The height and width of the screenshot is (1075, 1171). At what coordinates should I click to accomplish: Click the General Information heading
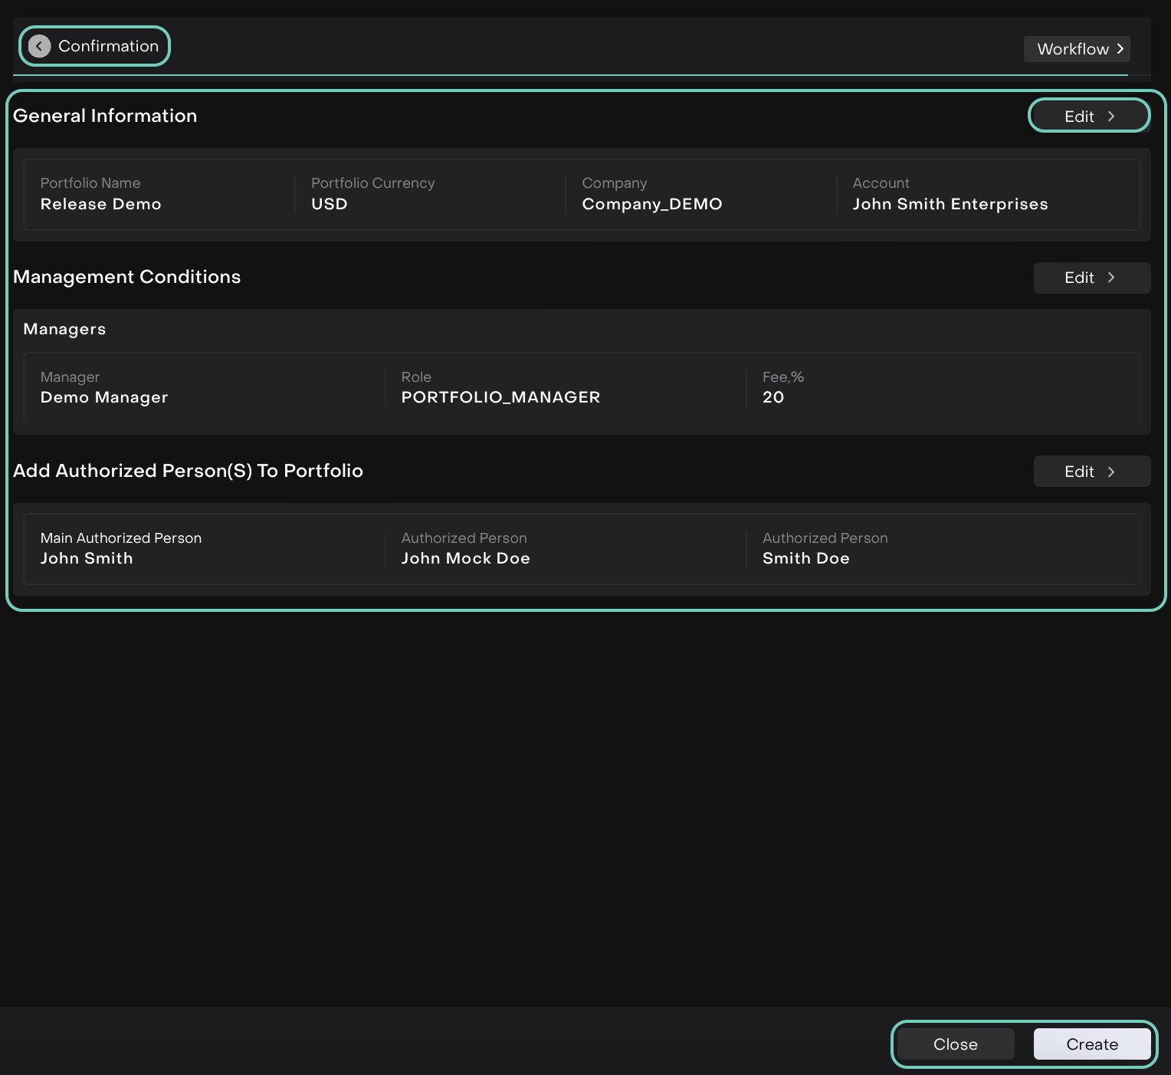(105, 116)
